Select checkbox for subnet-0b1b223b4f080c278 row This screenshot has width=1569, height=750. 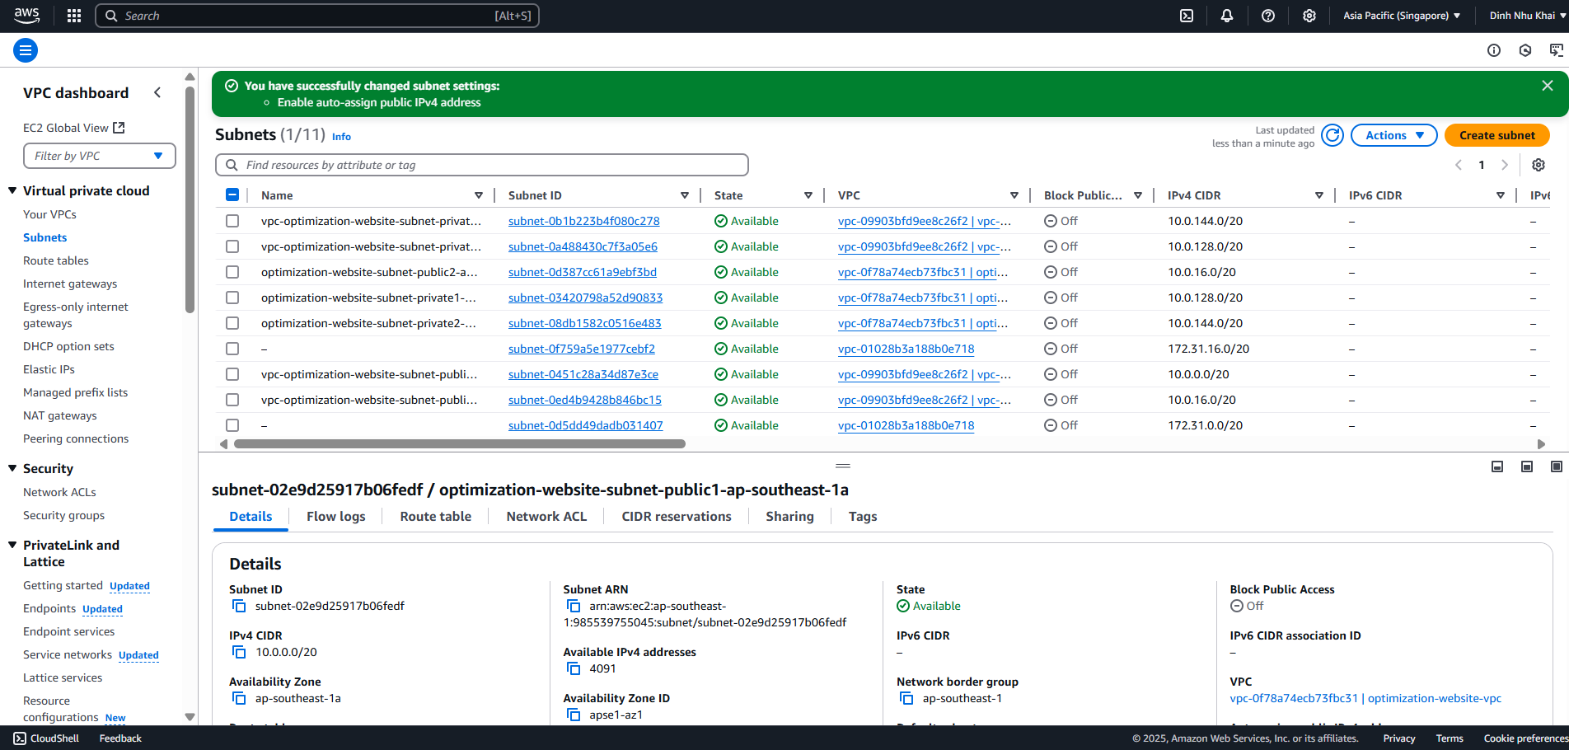pos(232,221)
